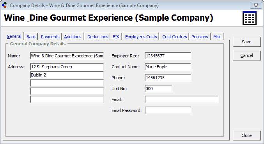Focus the fifth address line field

point(67,100)
